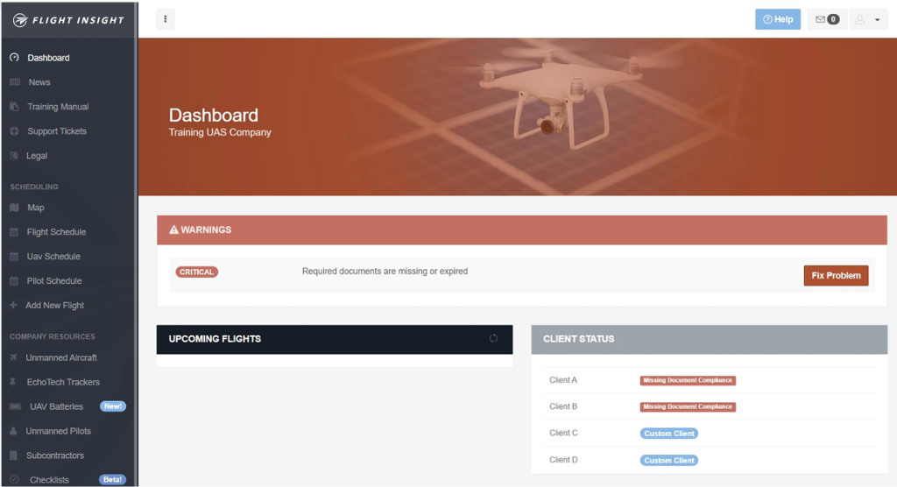
Task: Open Map page link
Action: tap(35, 208)
